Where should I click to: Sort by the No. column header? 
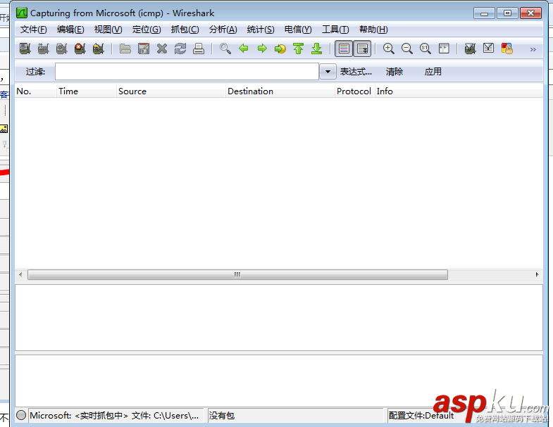tap(36, 91)
